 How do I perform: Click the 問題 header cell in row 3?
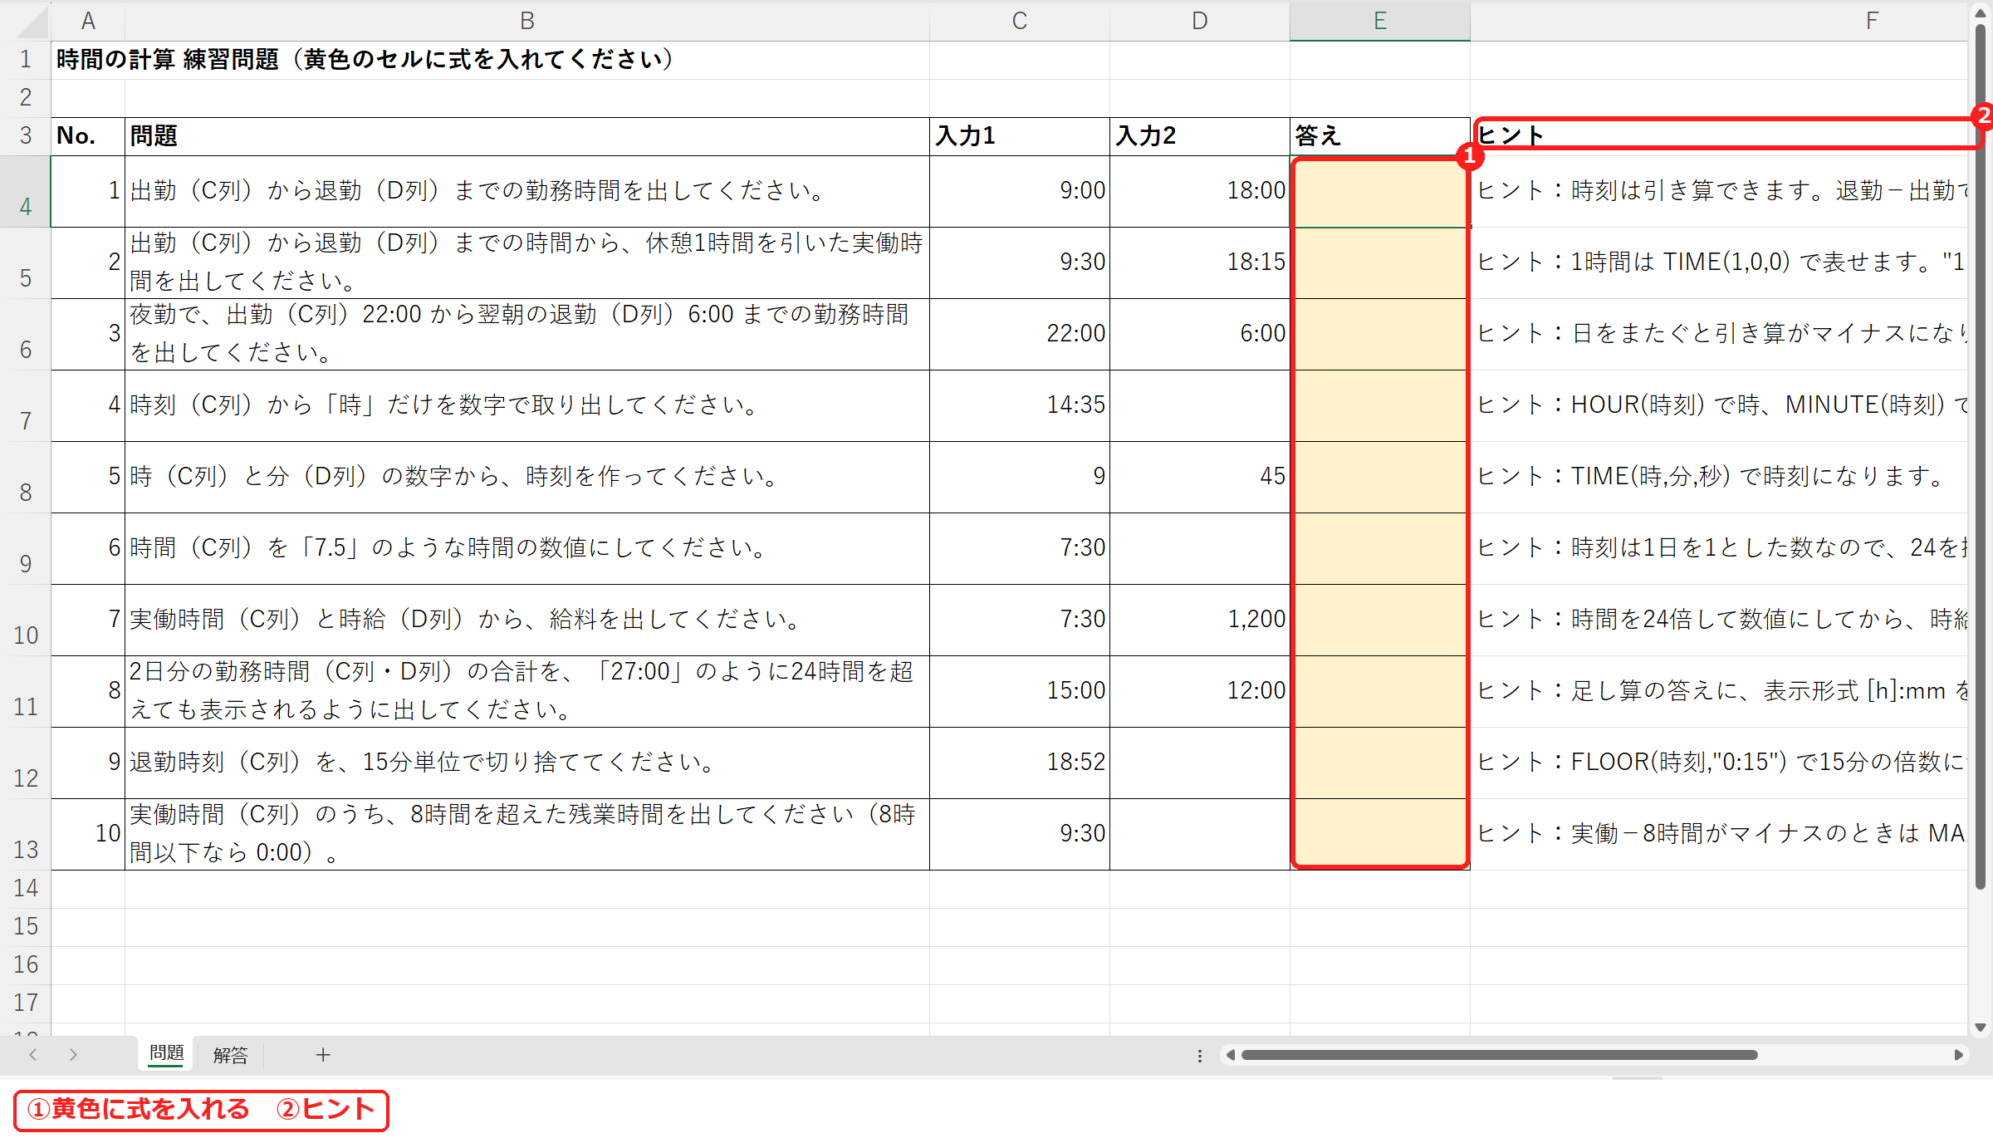coord(527,136)
